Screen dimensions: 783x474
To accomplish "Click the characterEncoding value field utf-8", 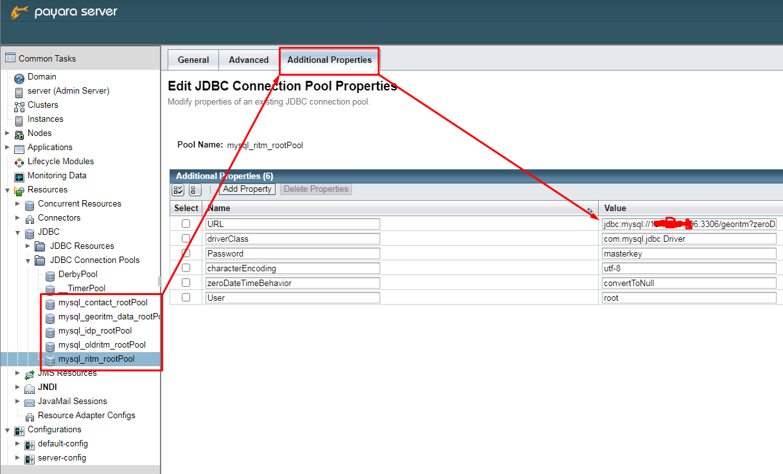I will [x=689, y=268].
